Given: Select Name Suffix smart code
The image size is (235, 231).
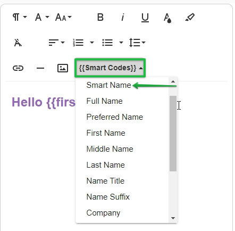Looking at the screenshot, I should pos(108,197).
